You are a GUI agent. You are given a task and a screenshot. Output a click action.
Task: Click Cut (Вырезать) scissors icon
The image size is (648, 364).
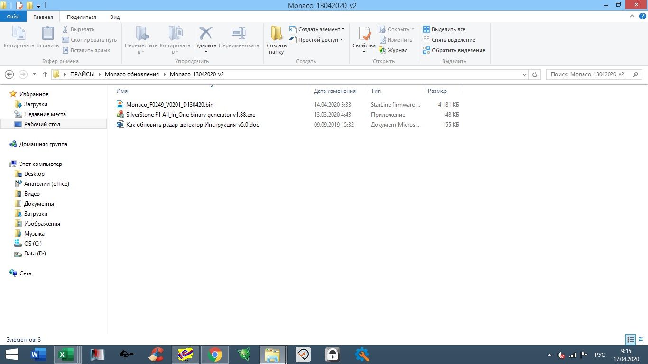[65, 29]
